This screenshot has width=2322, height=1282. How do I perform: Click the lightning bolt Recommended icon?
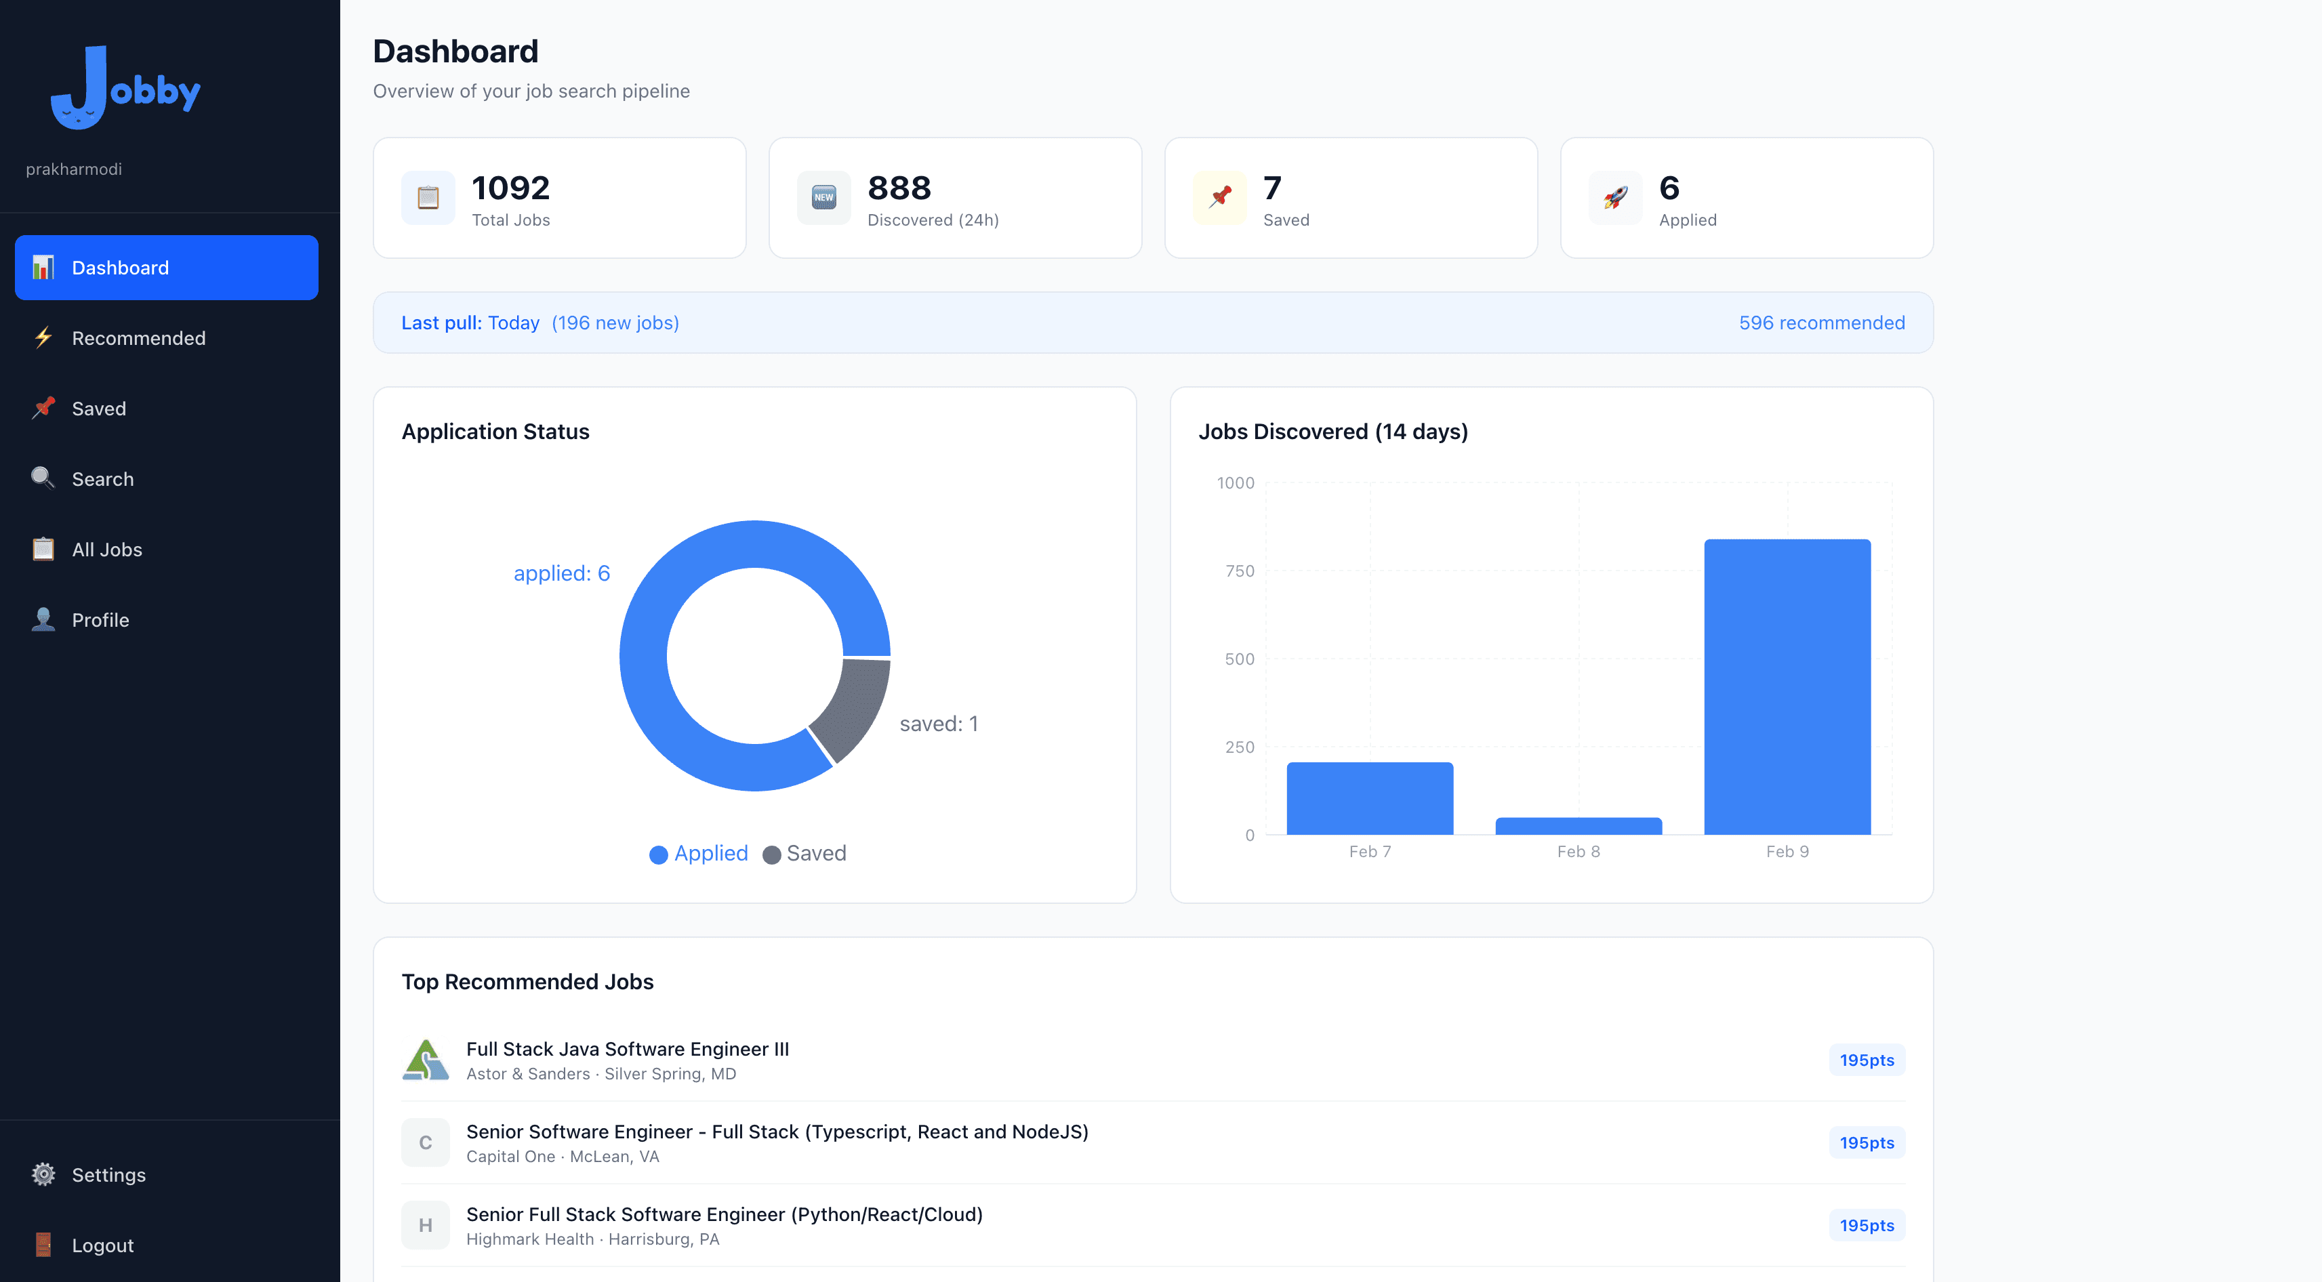coord(43,337)
